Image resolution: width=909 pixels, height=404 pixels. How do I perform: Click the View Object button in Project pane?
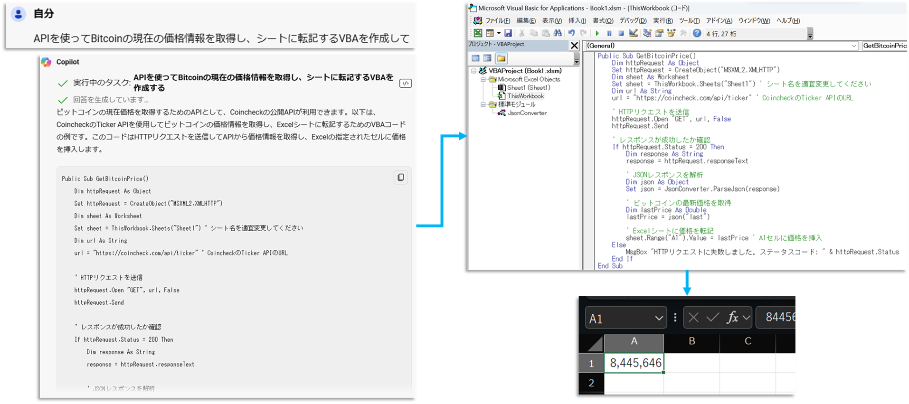[x=487, y=58]
